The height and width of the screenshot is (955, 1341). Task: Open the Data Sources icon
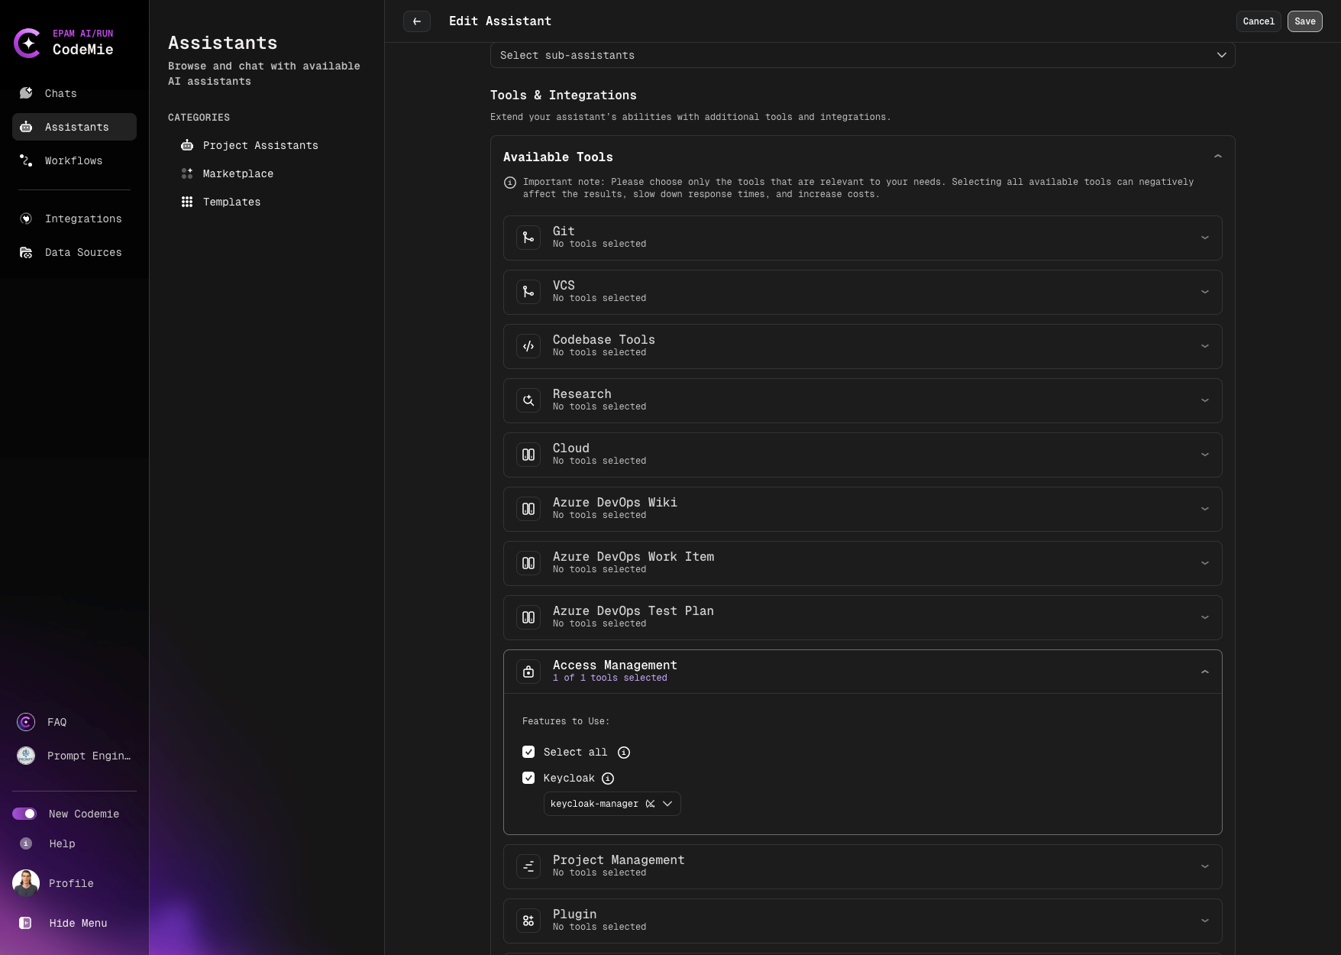click(x=25, y=252)
